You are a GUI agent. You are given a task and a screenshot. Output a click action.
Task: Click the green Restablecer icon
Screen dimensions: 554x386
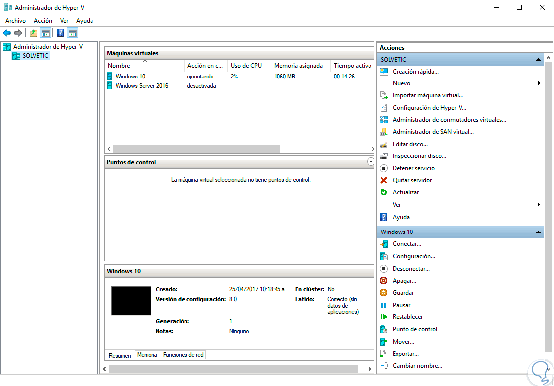[x=384, y=317]
